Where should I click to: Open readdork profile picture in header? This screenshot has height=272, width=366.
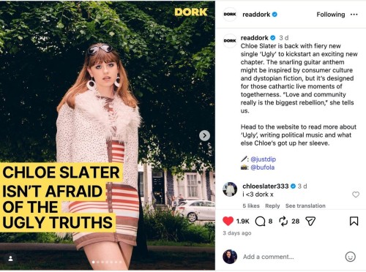pos(230,15)
